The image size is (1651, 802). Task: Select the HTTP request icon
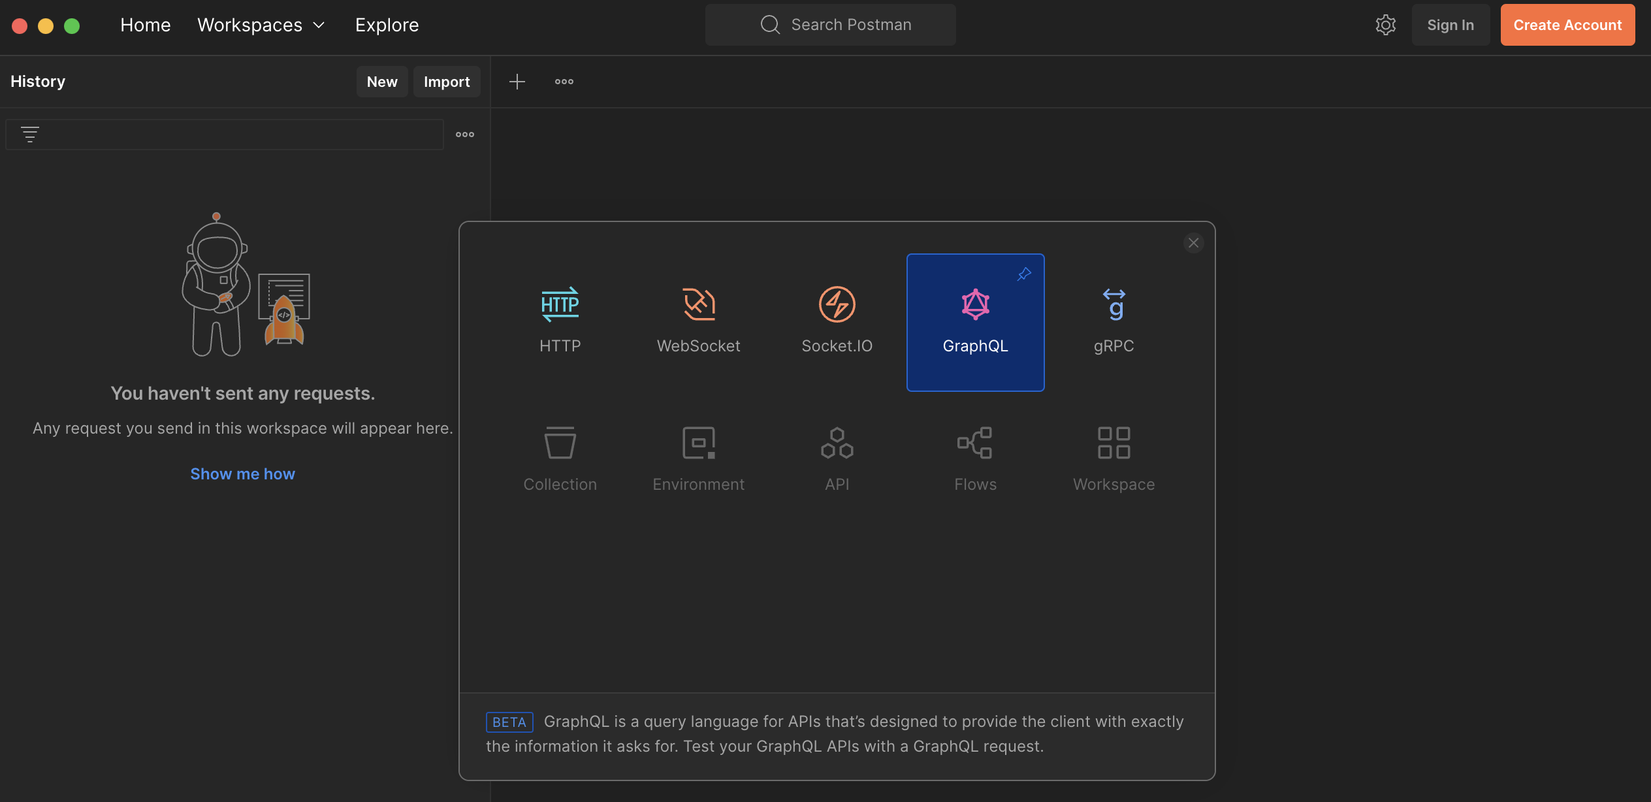coord(560,305)
